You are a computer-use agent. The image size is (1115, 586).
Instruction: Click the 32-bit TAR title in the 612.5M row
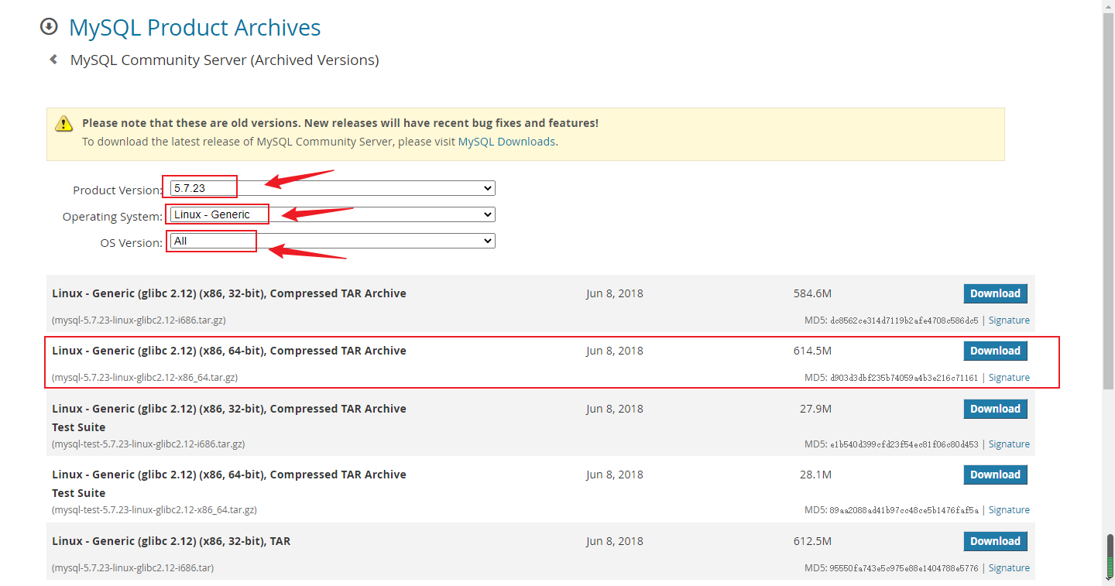click(x=171, y=541)
